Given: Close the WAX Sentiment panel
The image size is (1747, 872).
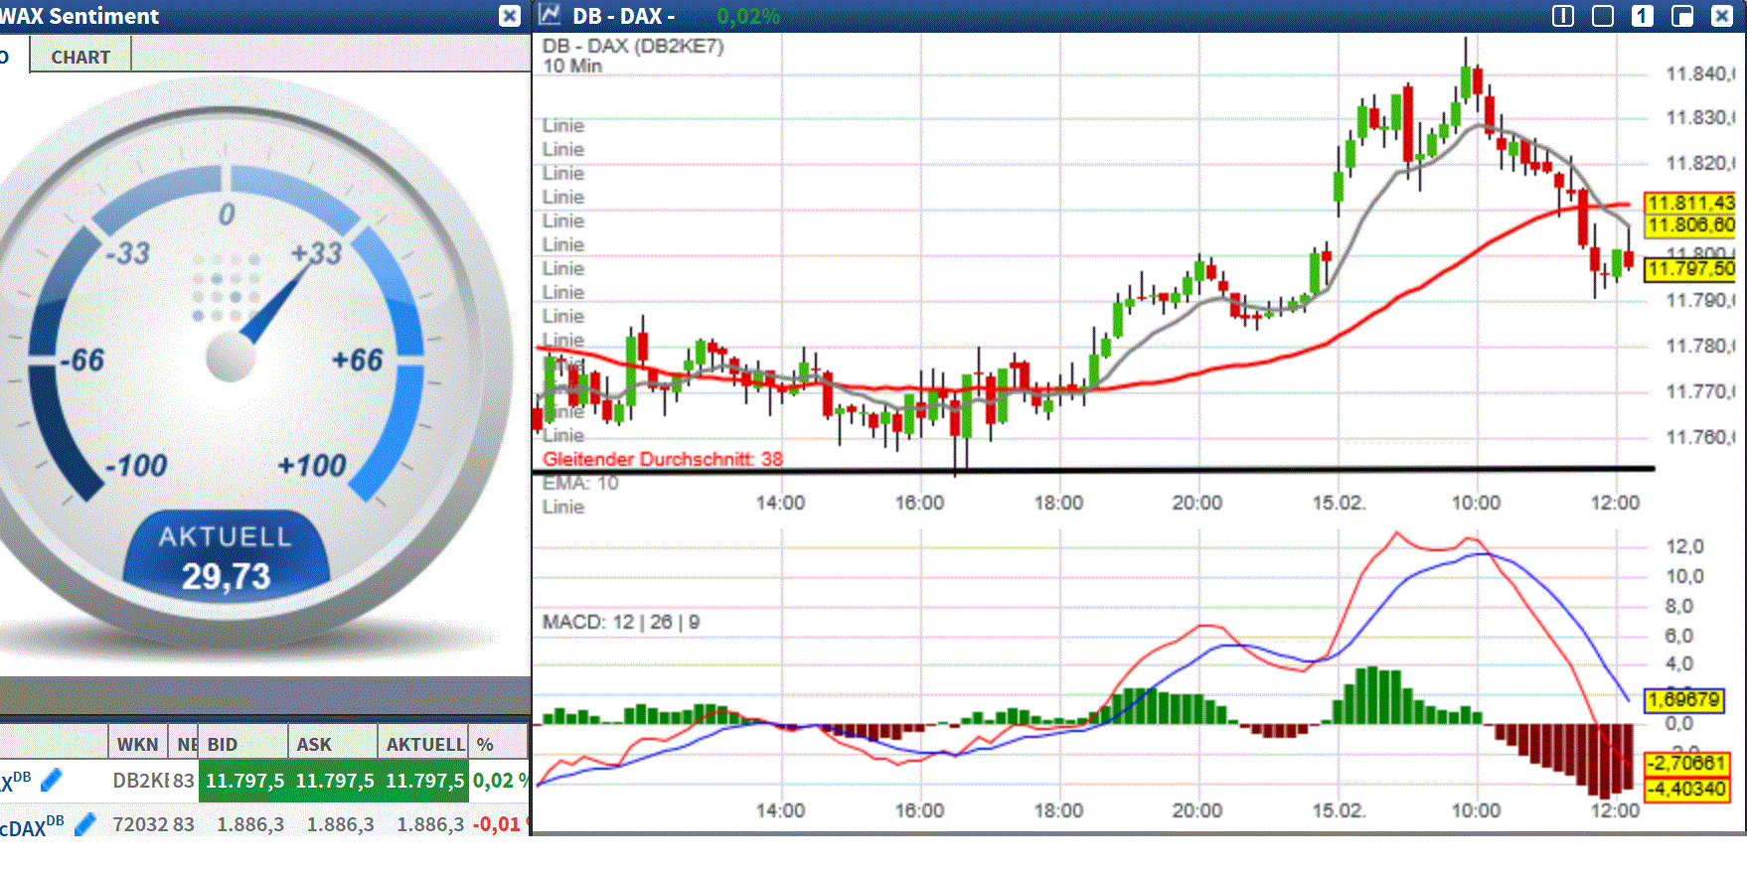Looking at the screenshot, I should click(x=510, y=16).
